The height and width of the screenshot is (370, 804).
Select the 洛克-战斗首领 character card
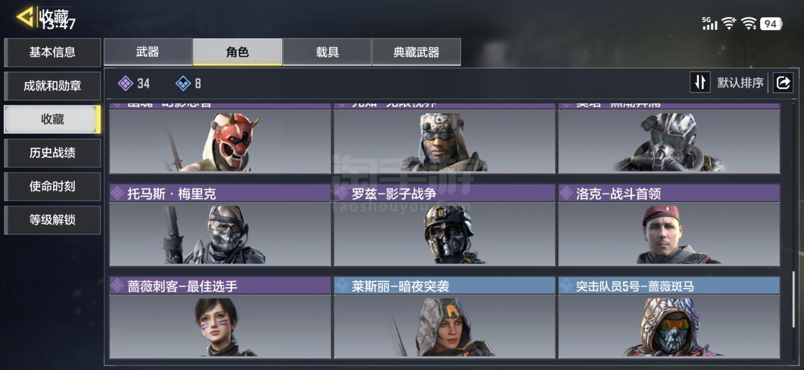(x=669, y=225)
